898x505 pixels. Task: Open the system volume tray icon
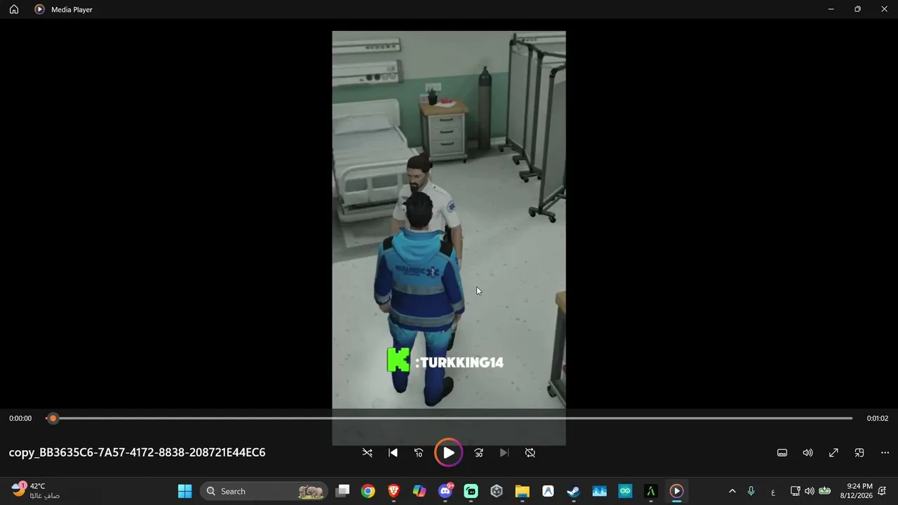pyautogui.click(x=810, y=491)
